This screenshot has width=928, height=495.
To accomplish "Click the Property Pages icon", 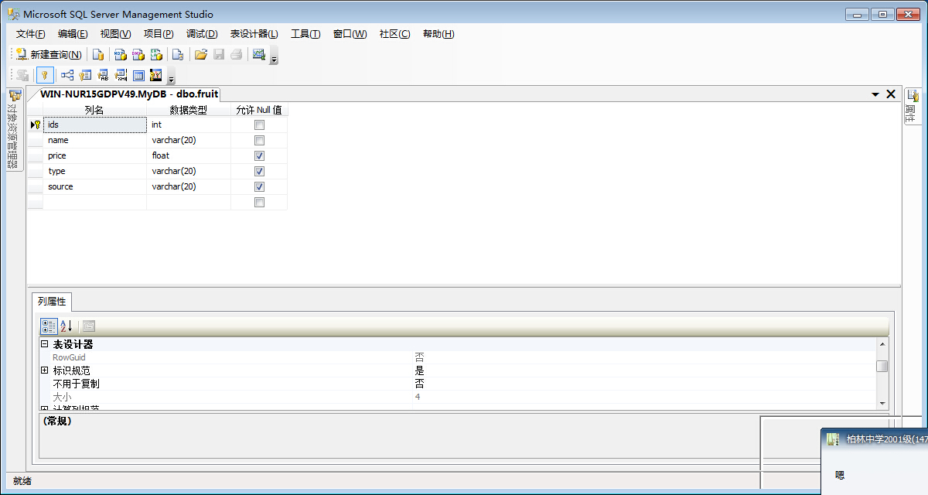I will 89,326.
